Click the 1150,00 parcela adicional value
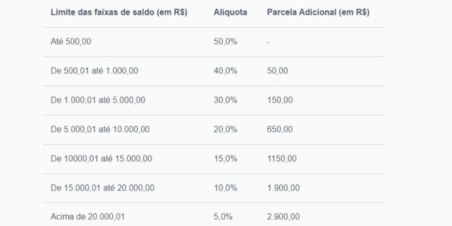The height and width of the screenshot is (226, 452). (282, 159)
